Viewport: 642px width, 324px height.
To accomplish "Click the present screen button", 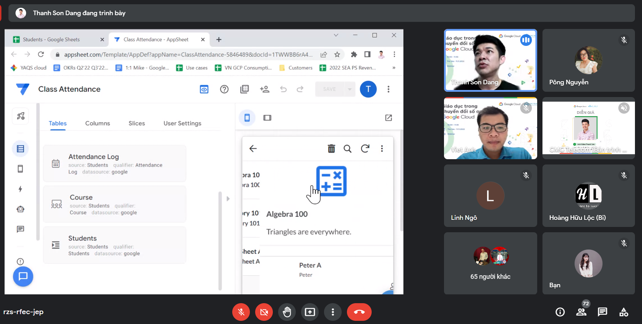I will (x=310, y=312).
